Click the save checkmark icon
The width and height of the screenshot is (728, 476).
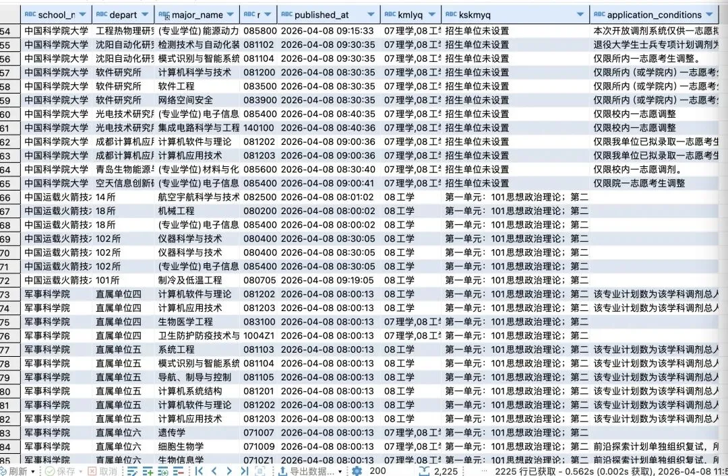point(49,471)
